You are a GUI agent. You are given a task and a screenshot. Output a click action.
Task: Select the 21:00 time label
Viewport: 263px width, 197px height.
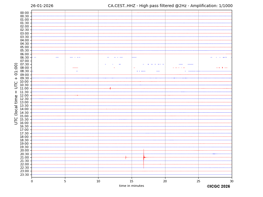click(x=24, y=157)
